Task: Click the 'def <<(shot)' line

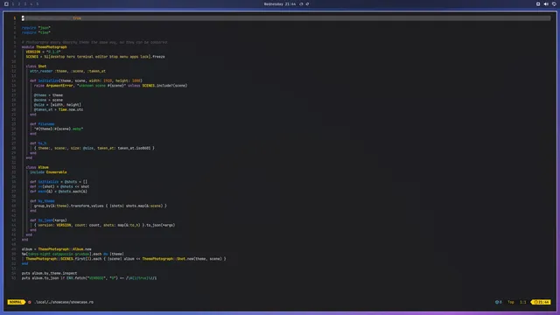Action: pyautogui.click(x=59, y=186)
